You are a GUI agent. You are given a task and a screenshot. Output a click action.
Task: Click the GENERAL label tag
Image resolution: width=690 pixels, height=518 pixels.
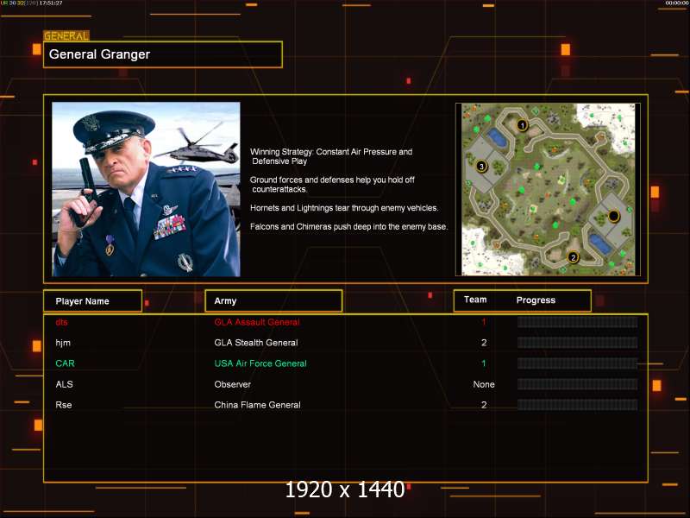click(66, 35)
